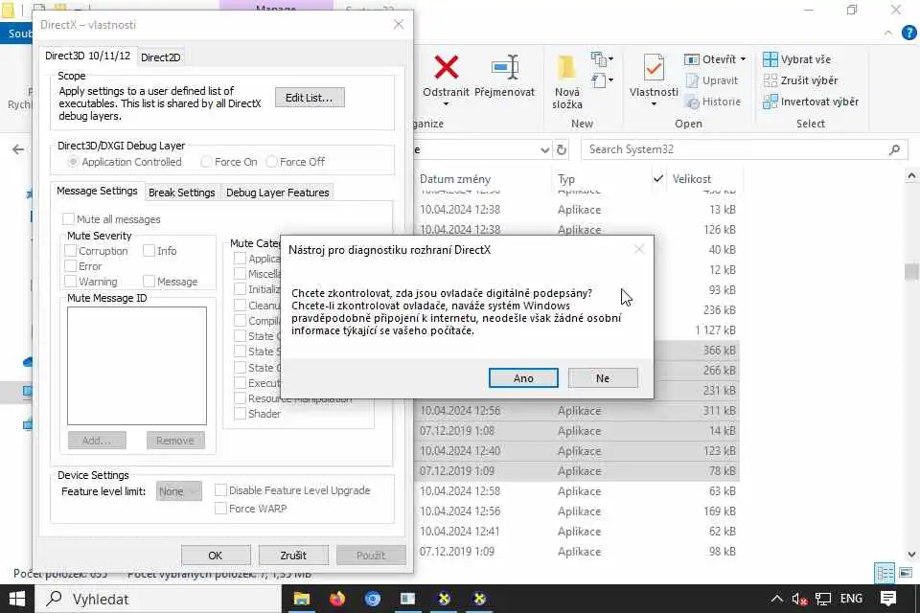Show hidden system tray icons chevron

[x=776, y=599]
